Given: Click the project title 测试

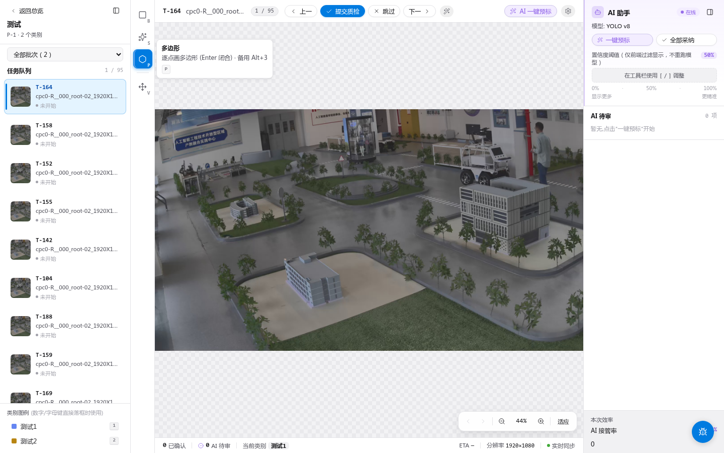Looking at the screenshot, I should point(14,24).
